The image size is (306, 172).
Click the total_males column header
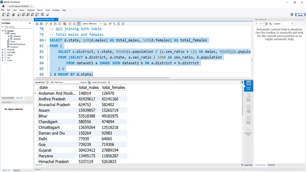click(89, 87)
